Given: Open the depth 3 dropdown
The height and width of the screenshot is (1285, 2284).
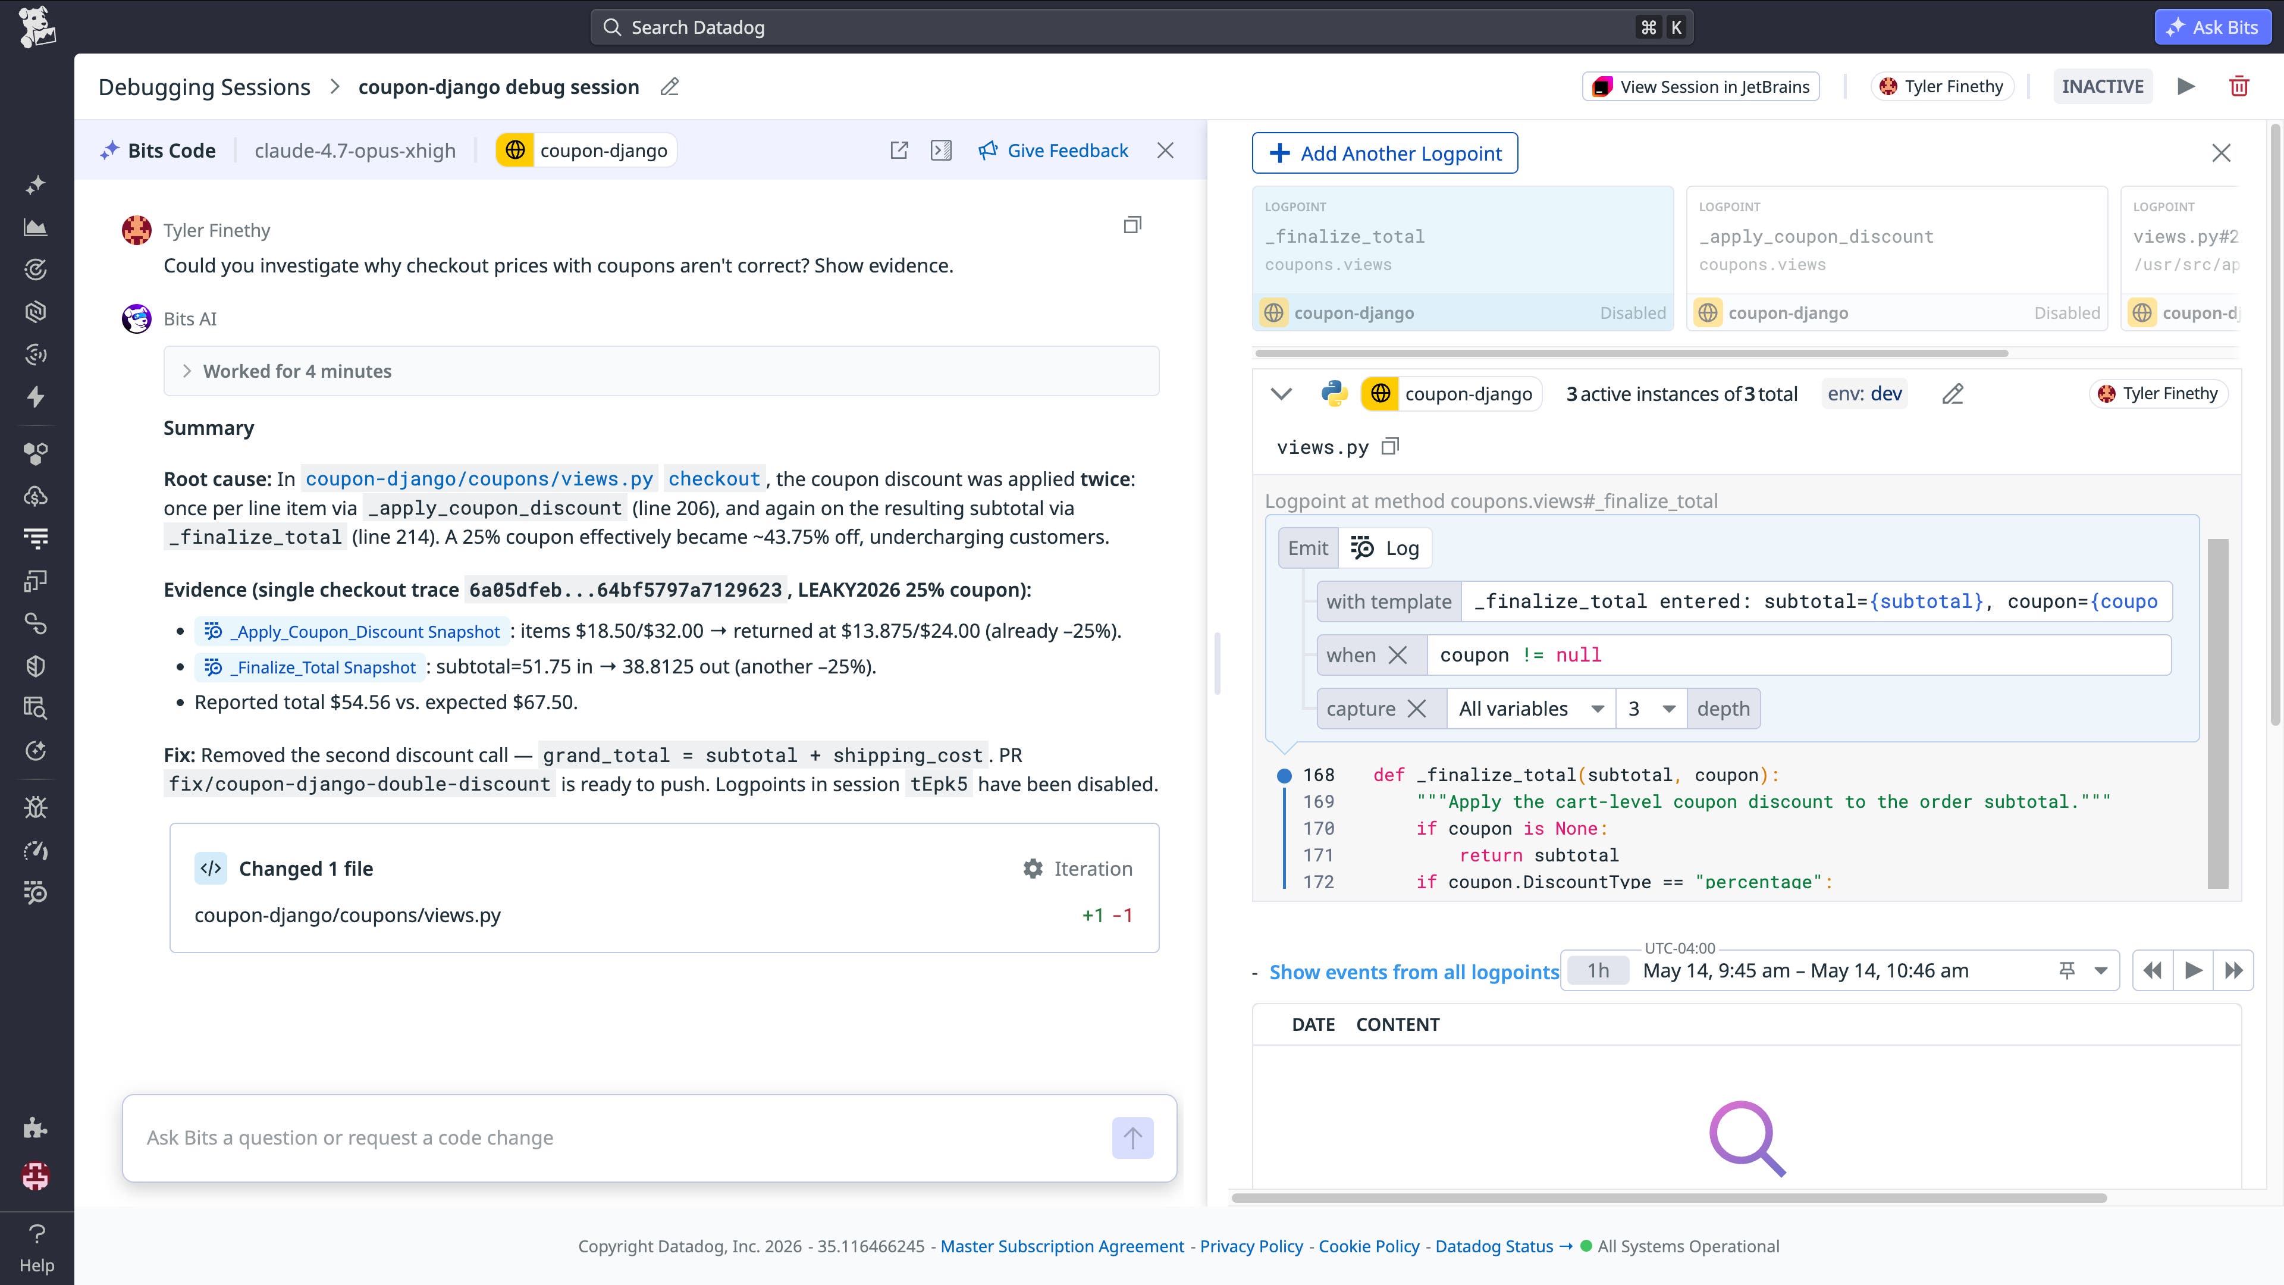Looking at the screenshot, I should click(1651, 709).
